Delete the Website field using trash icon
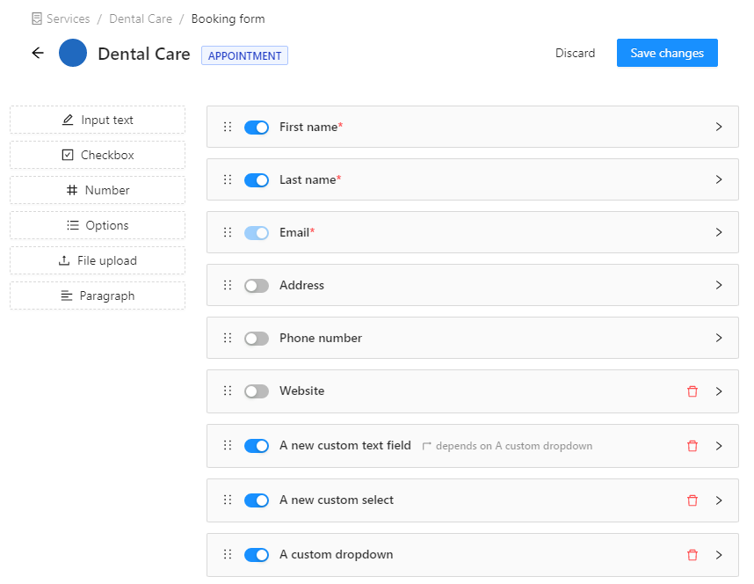 point(692,391)
